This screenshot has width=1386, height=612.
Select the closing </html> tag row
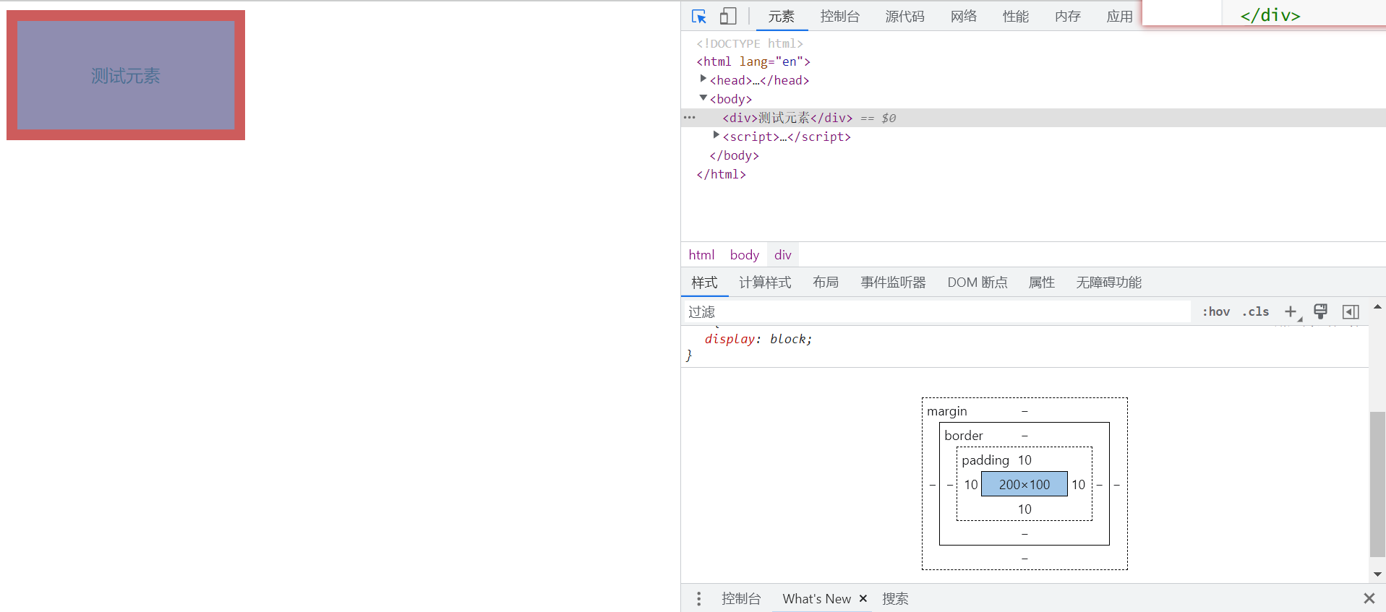tap(722, 174)
